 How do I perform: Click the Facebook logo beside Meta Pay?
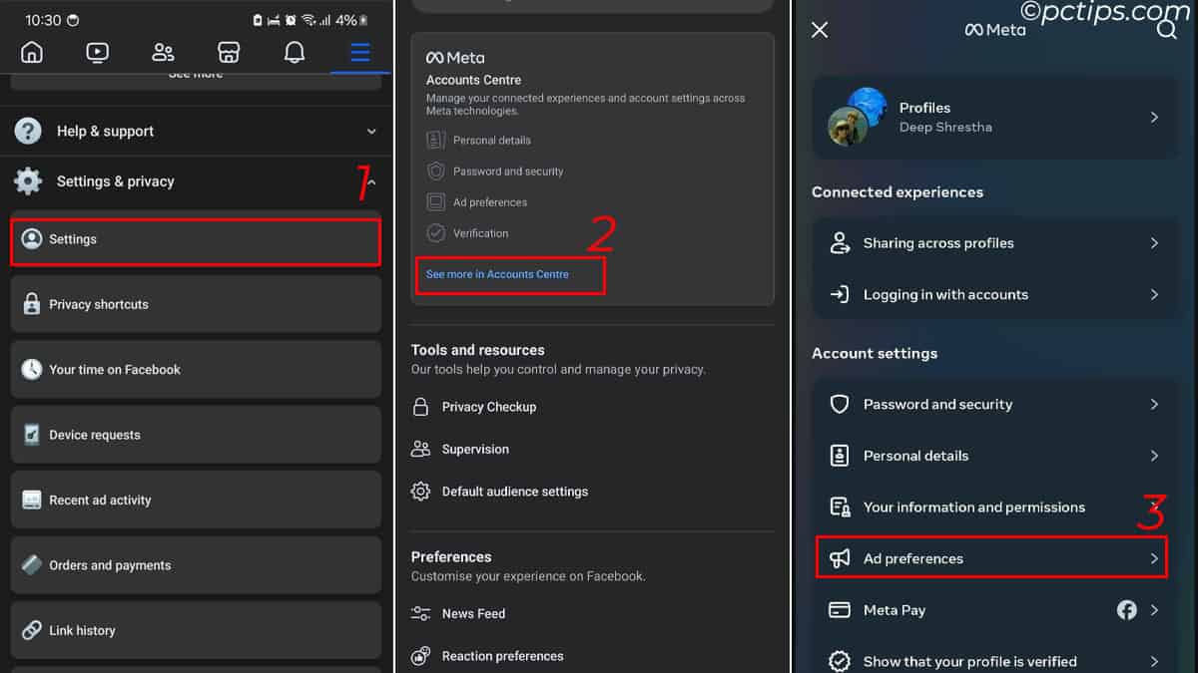point(1127,610)
